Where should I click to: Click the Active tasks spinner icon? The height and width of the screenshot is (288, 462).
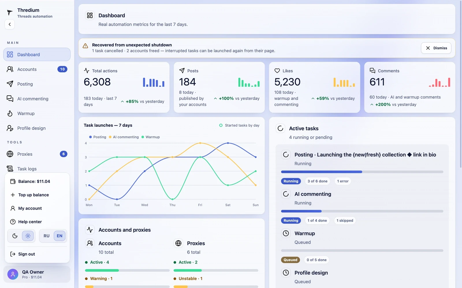point(280,128)
